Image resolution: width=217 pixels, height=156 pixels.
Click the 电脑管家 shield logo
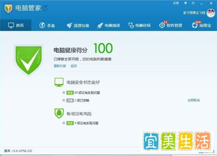point(8,8)
